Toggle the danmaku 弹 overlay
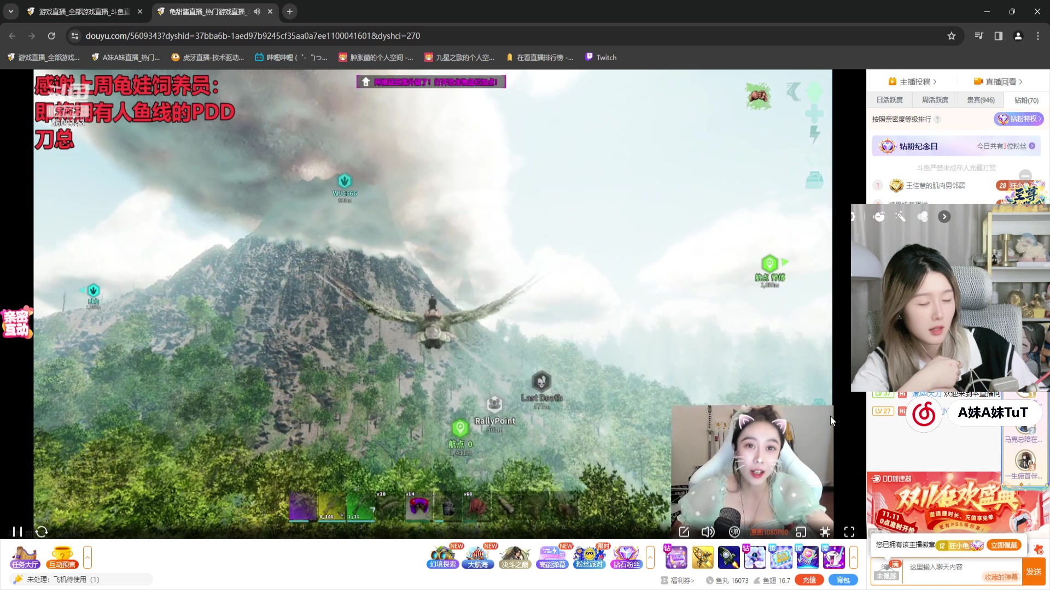 (x=734, y=532)
